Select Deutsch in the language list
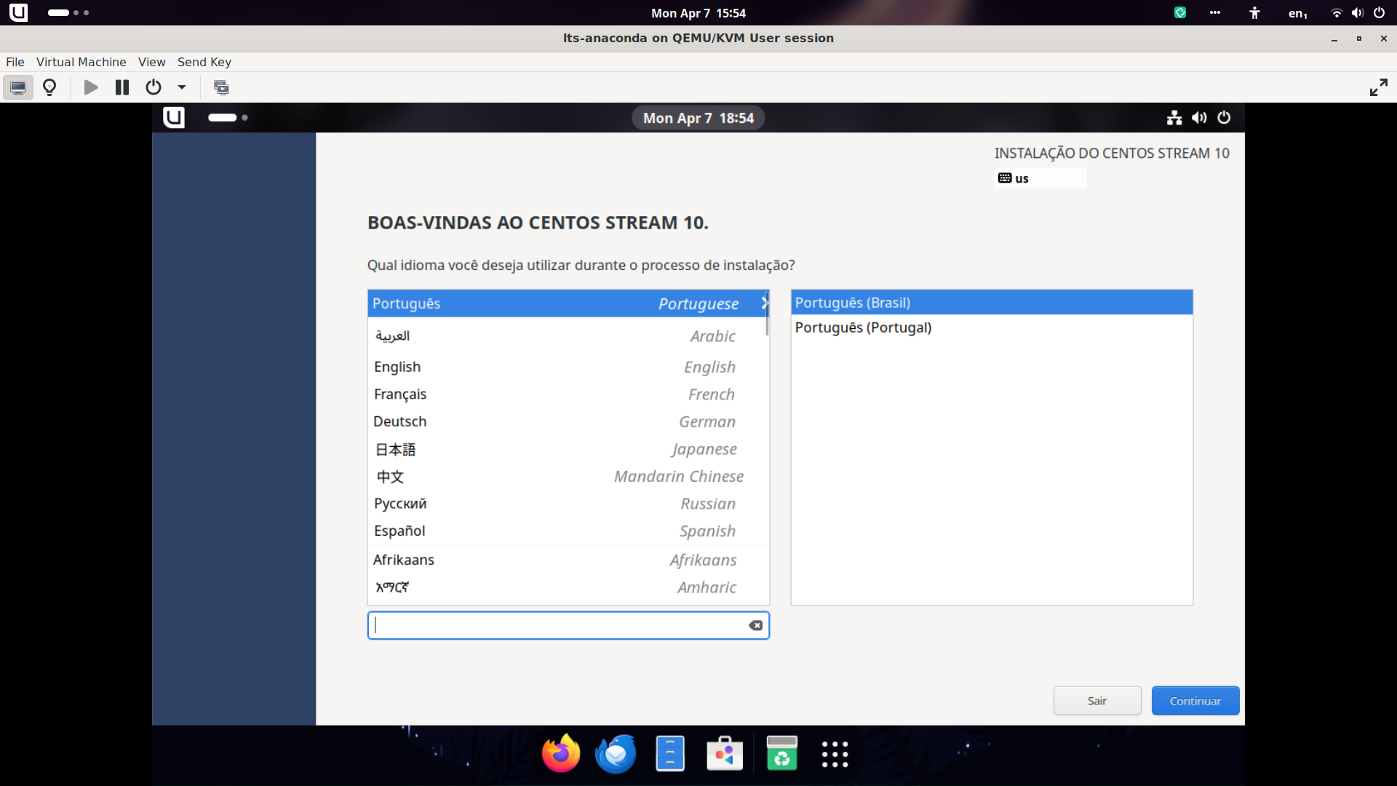1397x786 pixels. pos(400,421)
